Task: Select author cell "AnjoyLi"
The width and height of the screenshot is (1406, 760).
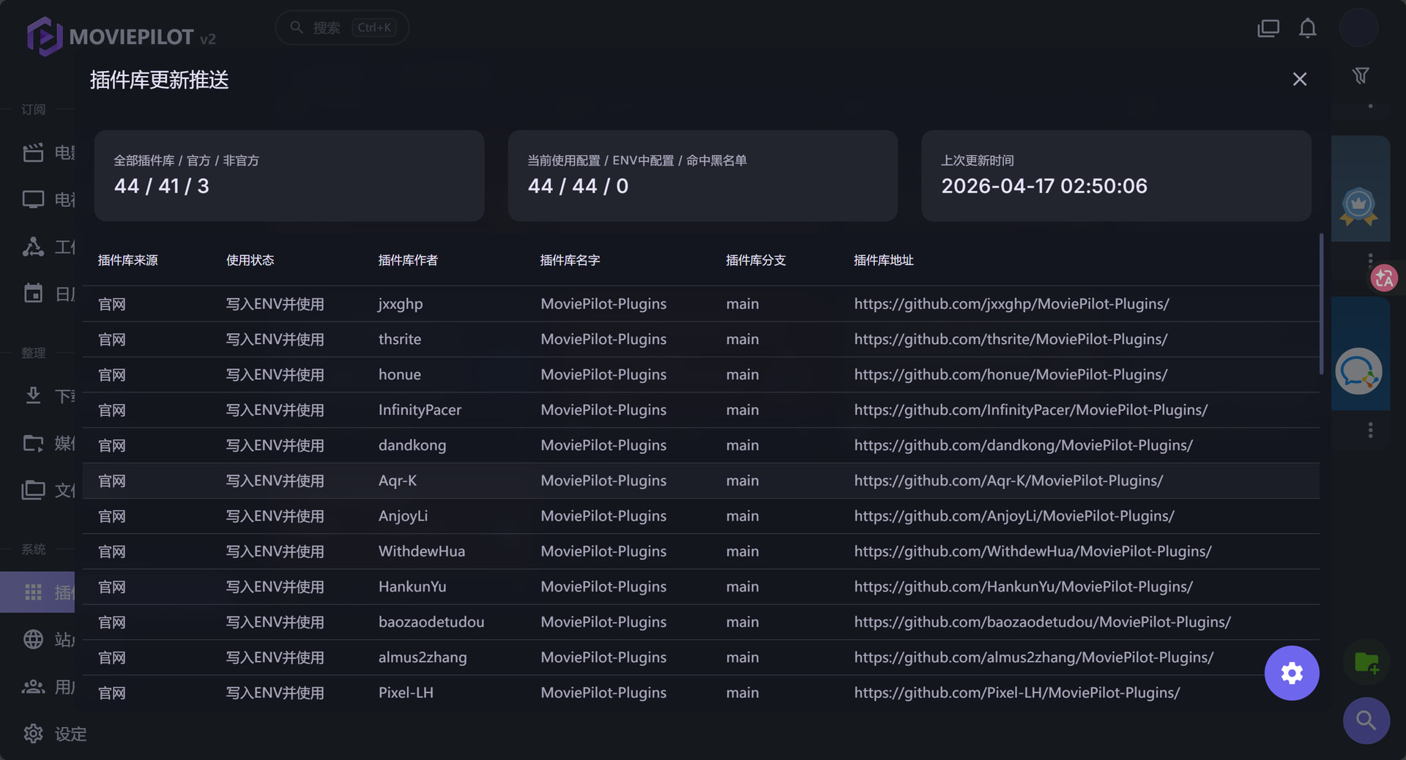Action: click(403, 516)
